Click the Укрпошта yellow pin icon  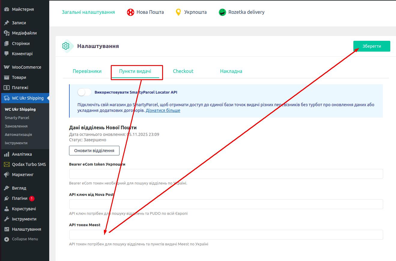click(x=178, y=12)
